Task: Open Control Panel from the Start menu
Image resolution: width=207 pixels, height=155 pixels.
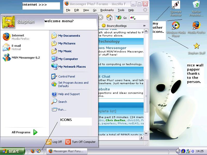Action: (x=66, y=76)
